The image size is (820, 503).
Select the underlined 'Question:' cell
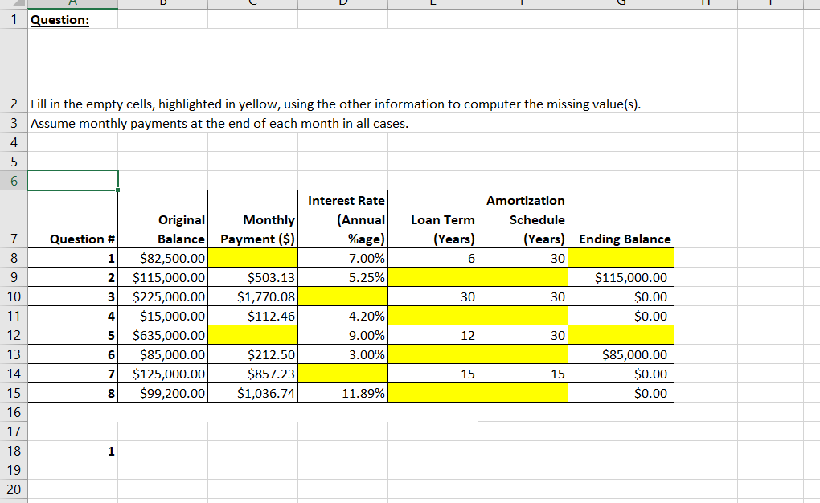(72, 20)
